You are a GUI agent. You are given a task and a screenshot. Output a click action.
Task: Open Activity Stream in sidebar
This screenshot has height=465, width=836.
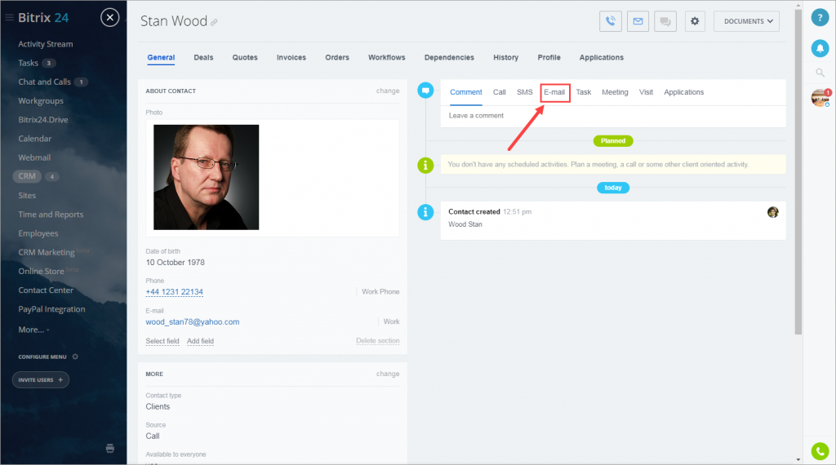pos(46,44)
